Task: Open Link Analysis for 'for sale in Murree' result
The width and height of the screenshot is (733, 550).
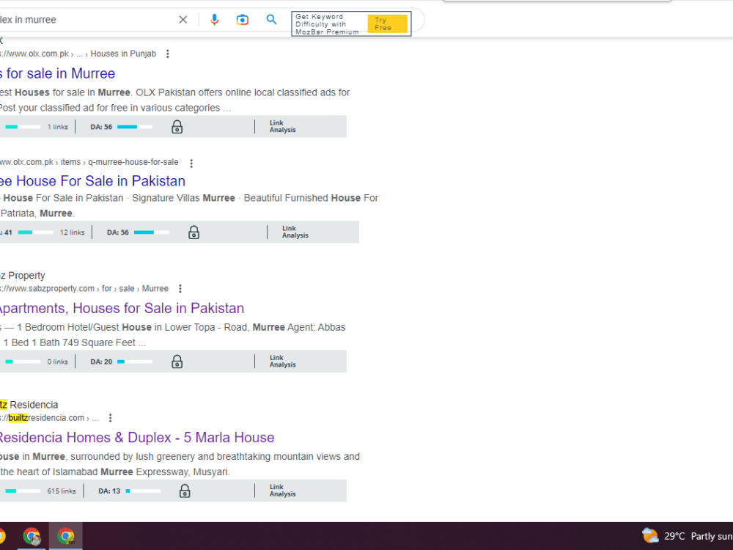Action: (x=282, y=126)
